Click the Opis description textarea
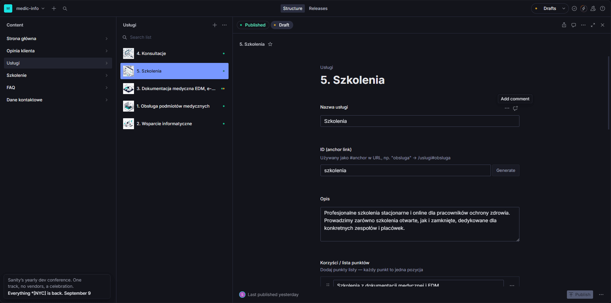Viewport: 611px width, 303px height. tap(420, 224)
